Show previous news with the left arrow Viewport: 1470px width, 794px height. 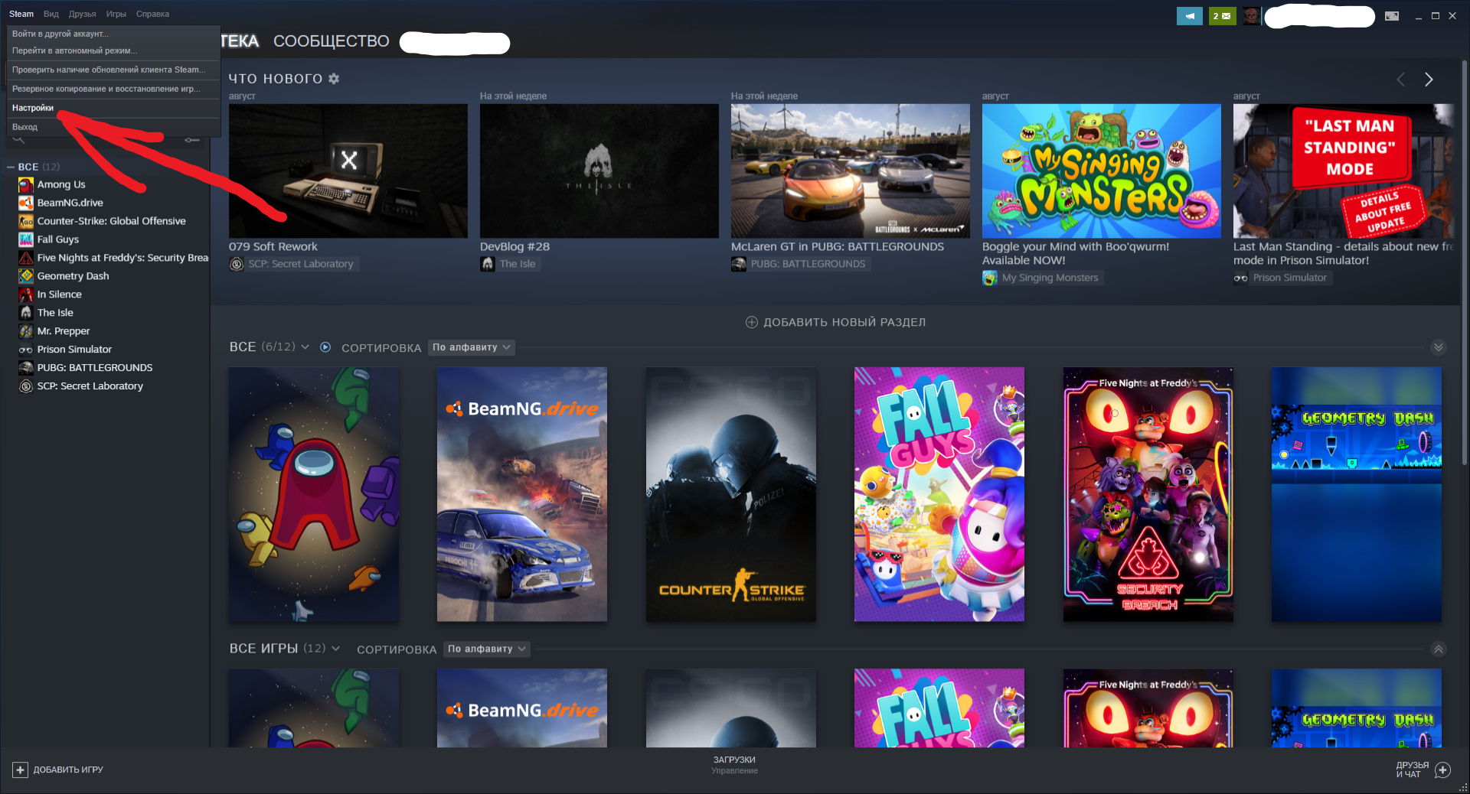pos(1400,80)
